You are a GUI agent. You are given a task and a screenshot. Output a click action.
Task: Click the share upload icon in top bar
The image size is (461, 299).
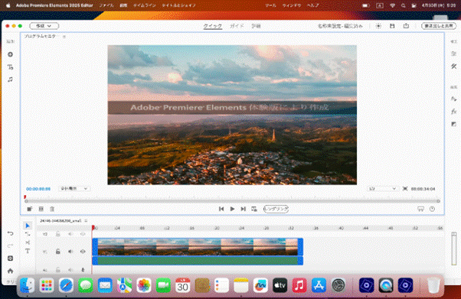(x=406, y=26)
